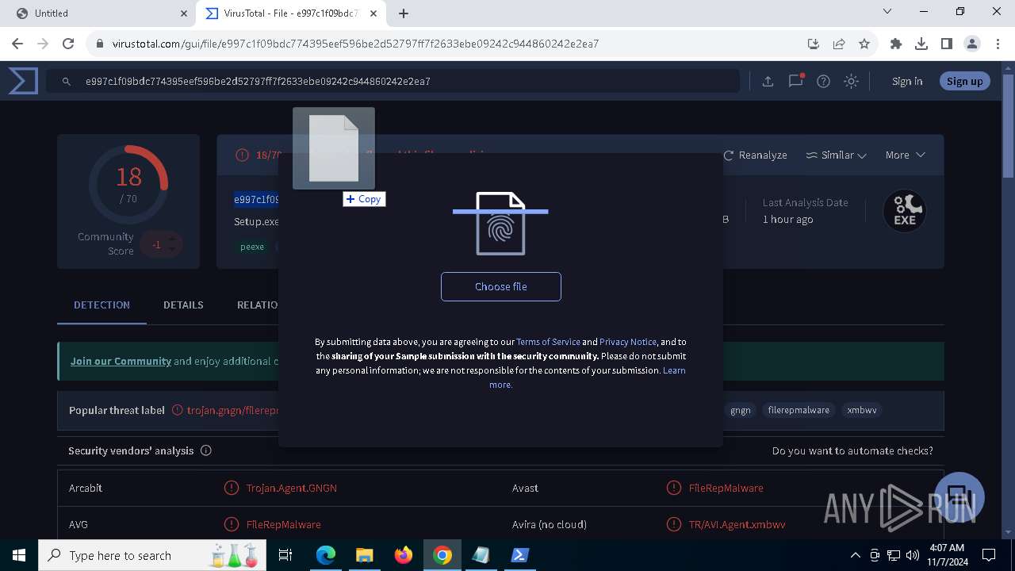
Task: Open Microsoft Edge from the taskbar
Action: (326, 555)
